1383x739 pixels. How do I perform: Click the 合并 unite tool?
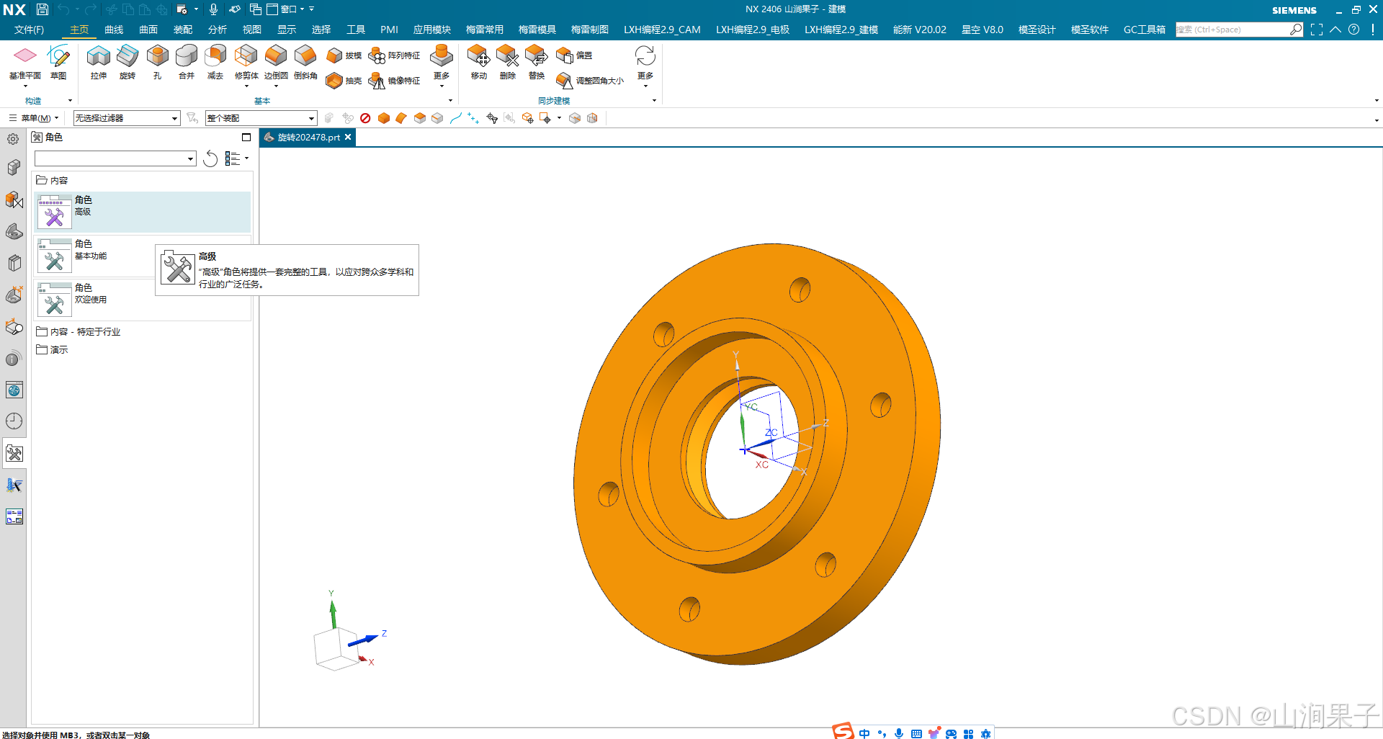click(x=187, y=61)
